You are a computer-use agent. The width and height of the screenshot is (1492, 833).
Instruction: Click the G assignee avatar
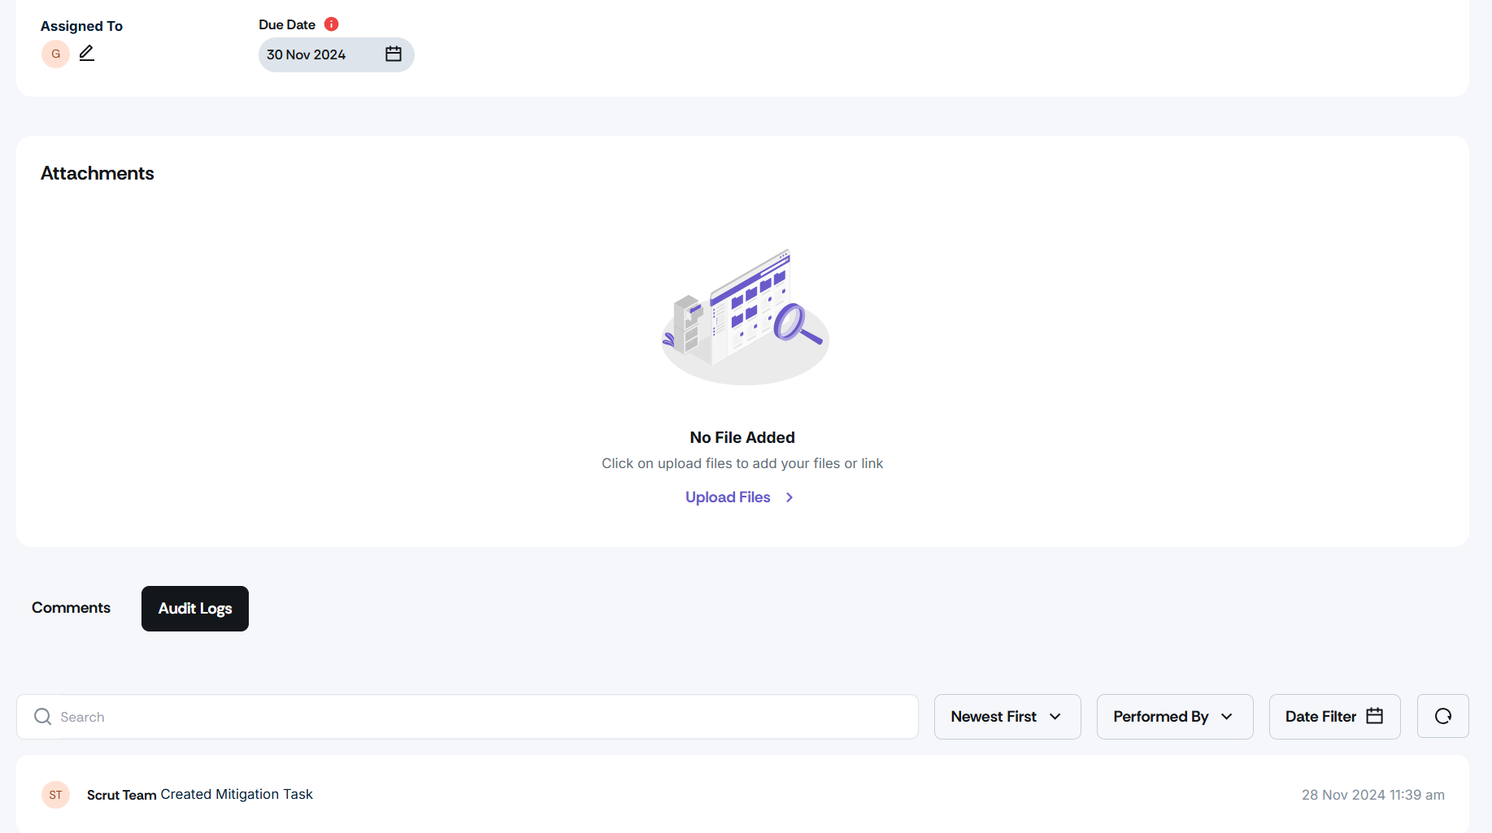(55, 54)
